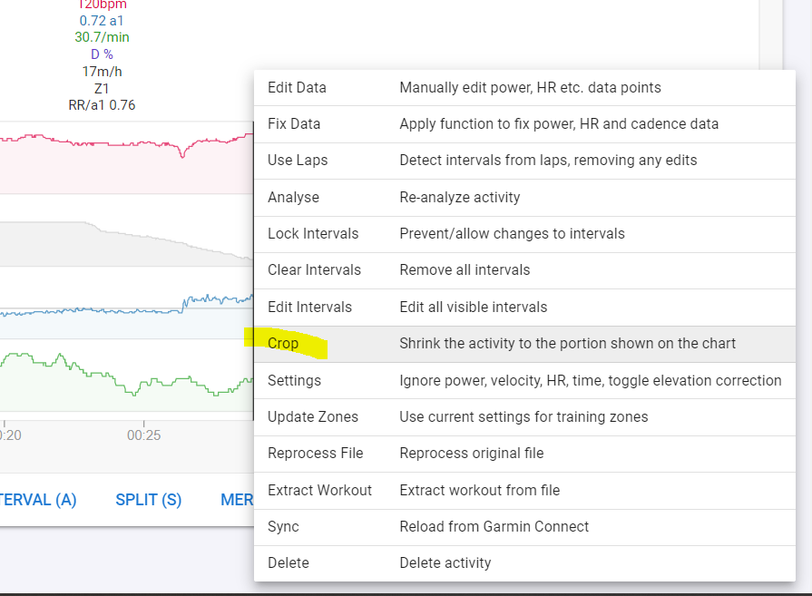Choose Fix Data from the menu
Image resolution: width=812 pixels, height=596 pixels.
click(x=524, y=124)
